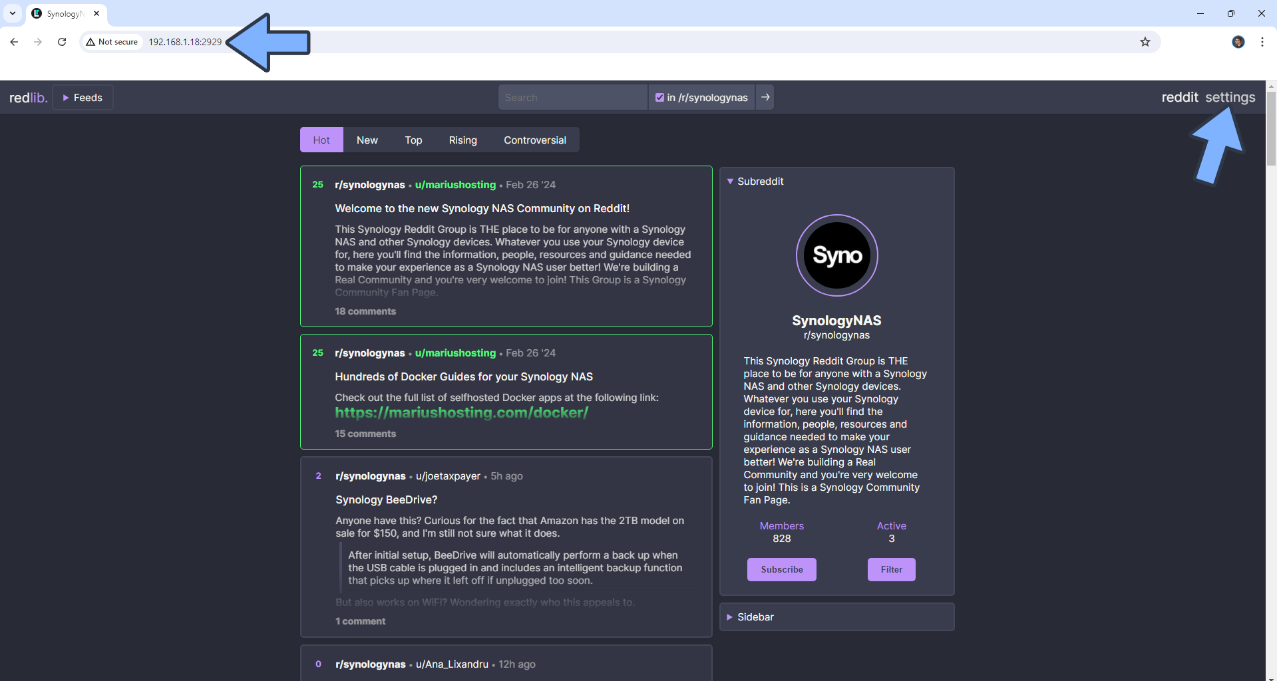Screen dimensions: 1277x681
Task: Bookmark this page with the star icon
Action: (x=1145, y=42)
